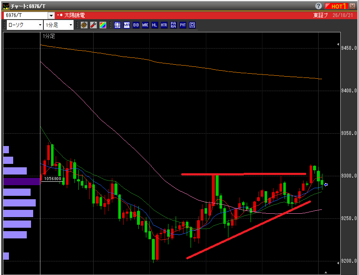Screen dimensions: 359x275
Task: Click the 9350.0 price axis label
Action: pos(349,133)
